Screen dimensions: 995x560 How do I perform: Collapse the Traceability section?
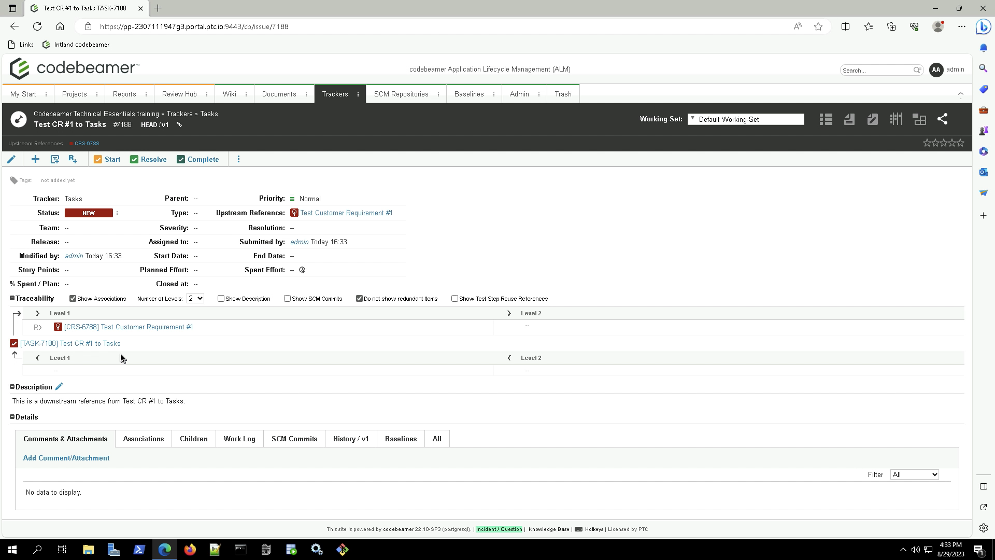[12, 298]
